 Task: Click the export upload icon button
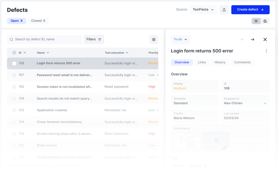(224, 10)
